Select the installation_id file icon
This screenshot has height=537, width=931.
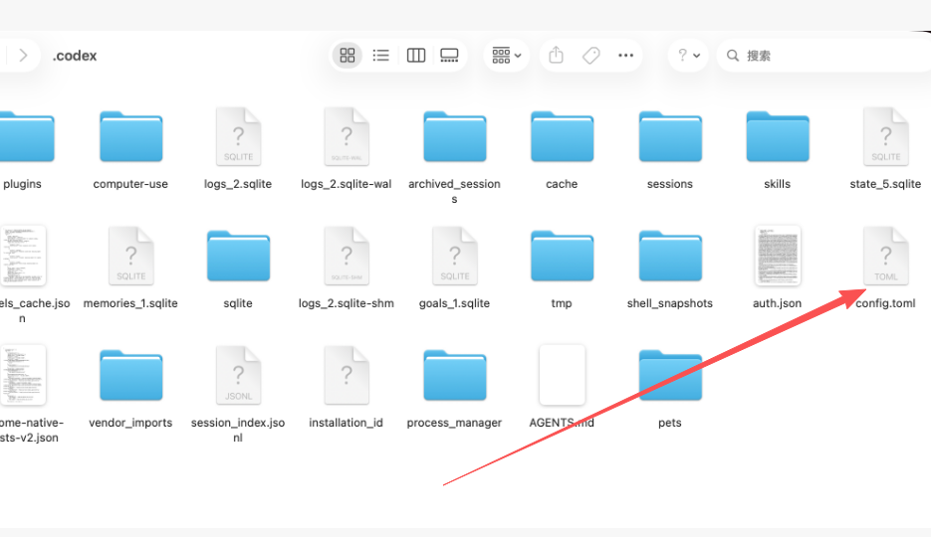point(347,375)
